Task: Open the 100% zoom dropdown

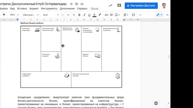Action: [14, 15]
